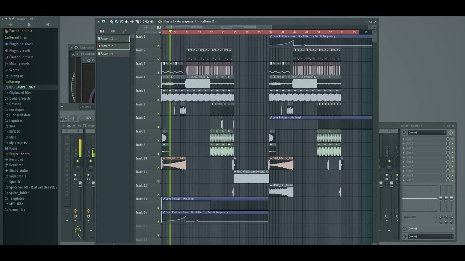This screenshot has width=465, height=261.
Task: Open the Kickstart plugin gear icon
Action: 82,54
